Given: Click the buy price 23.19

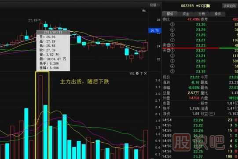Looking at the screenshot, I should (201, 66).
